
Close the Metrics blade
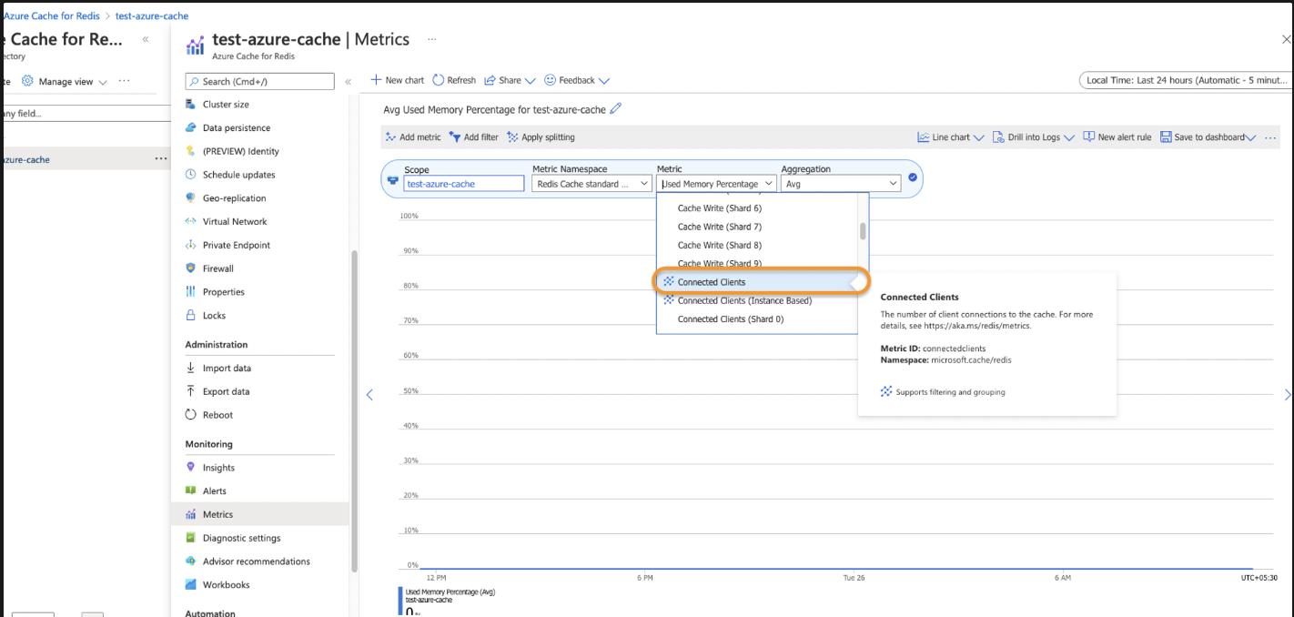click(x=1286, y=39)
